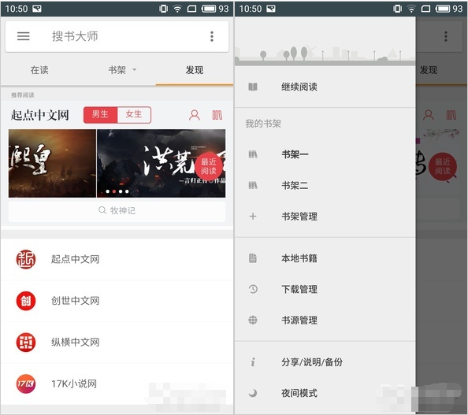Open 17K小说网 in the list

tap(117, 384)
